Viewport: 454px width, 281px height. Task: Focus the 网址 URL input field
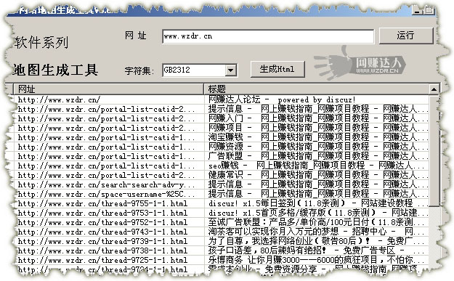[268, 36]
